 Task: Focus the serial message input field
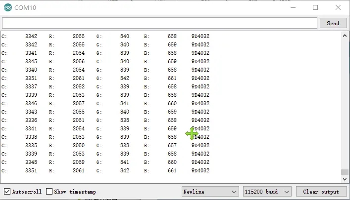[159, 23]
